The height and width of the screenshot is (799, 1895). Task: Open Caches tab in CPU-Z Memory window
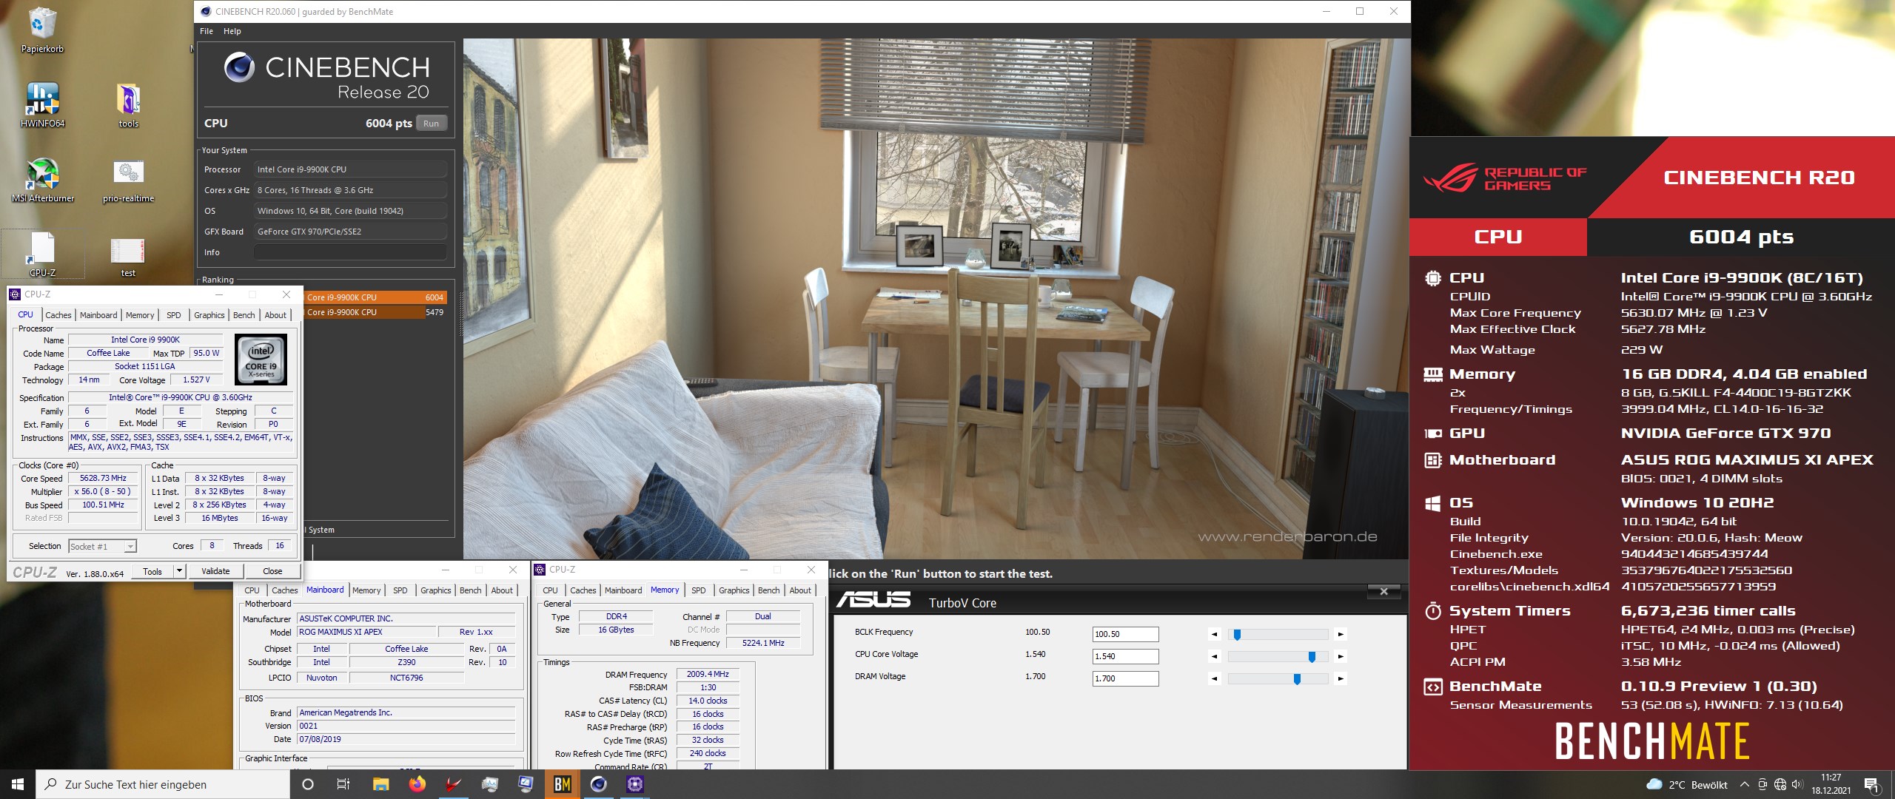[x=583, y=590]
